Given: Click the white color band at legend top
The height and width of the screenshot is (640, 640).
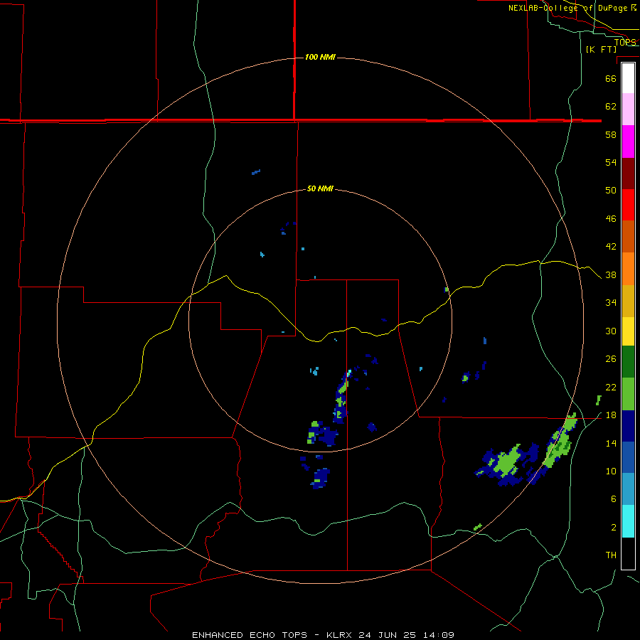Looking at the screenshot, I should tap(628, 78).
